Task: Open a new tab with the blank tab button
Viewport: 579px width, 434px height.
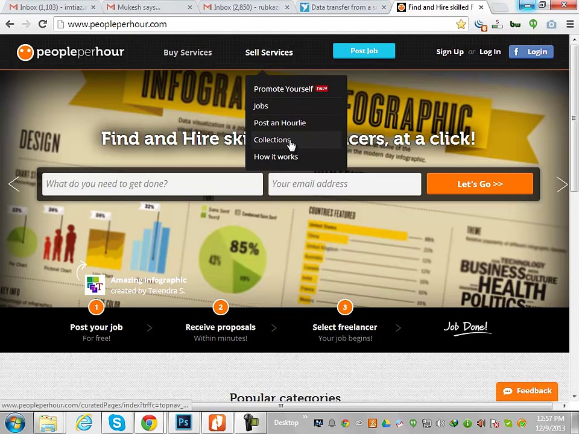Action: 499,7
